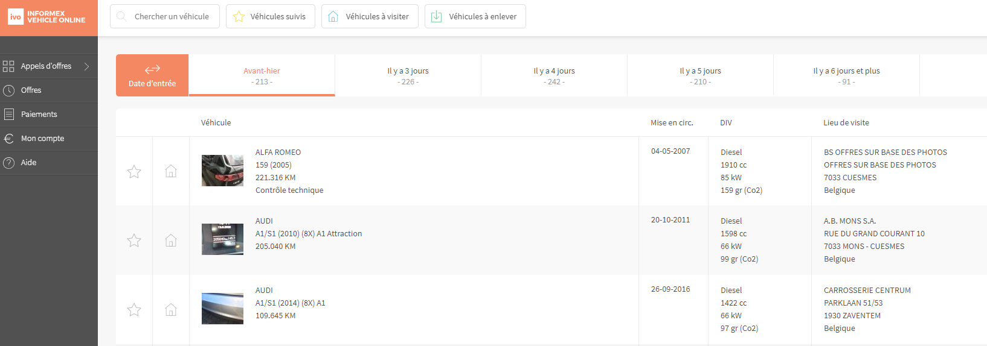Image resolution: width=987 pixels, height=346 pixels.
Task: Show Véhicules à visiter list
Action: 370,16
